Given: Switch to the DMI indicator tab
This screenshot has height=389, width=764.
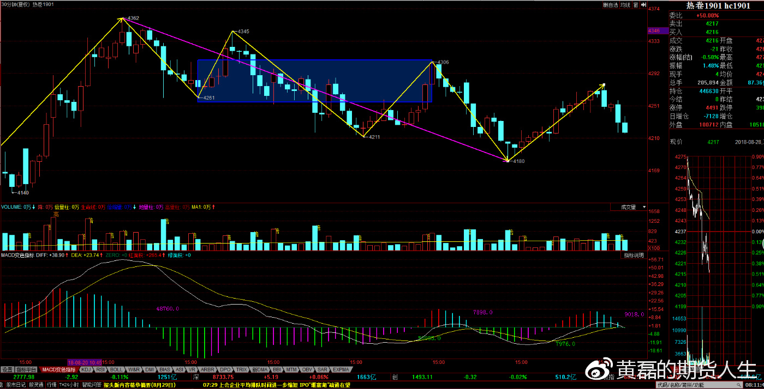Looking at the screenshot, I should (x=150, y=369).
